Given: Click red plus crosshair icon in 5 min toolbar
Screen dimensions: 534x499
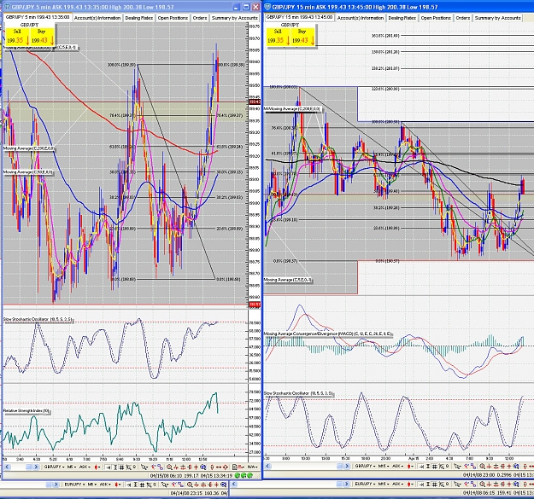Looking at the screenshot, I should point(197,467).
